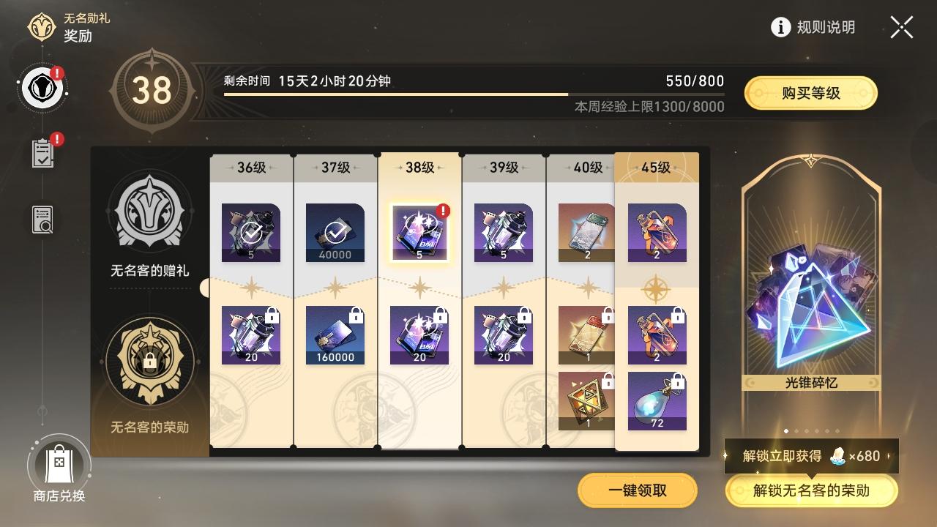Select the 45级 column header
Screen dimensions: 937x527
click(x=657, y=168)
